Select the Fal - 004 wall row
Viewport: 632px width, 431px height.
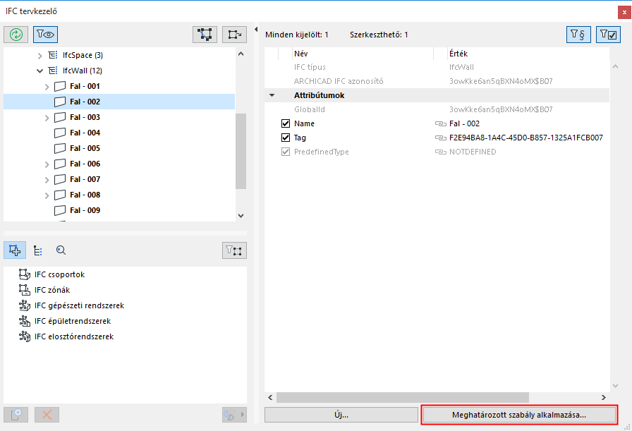pyautogui.click(x=119, y=133)
